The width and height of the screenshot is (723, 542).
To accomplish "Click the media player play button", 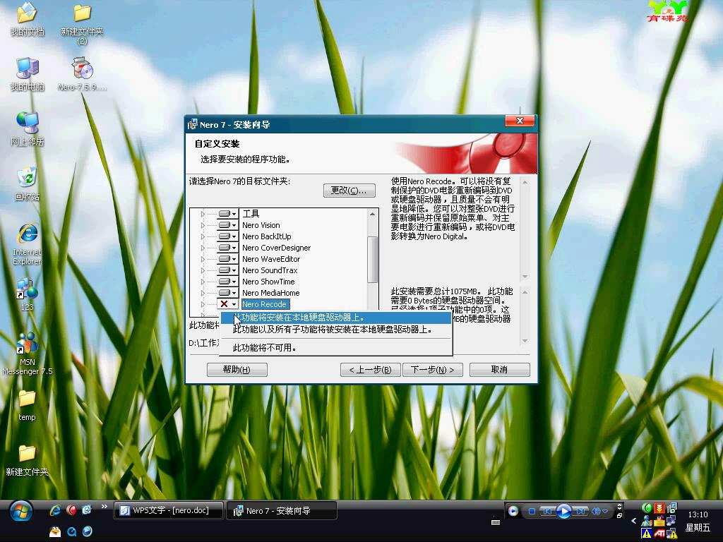I will click(563, 511).
